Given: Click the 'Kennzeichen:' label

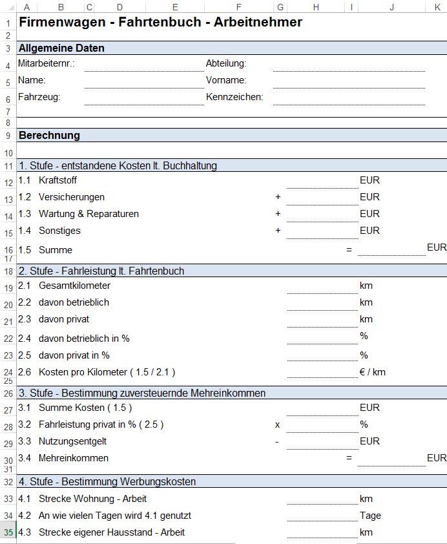Looking at the screenshot, I should pos(234,97).
